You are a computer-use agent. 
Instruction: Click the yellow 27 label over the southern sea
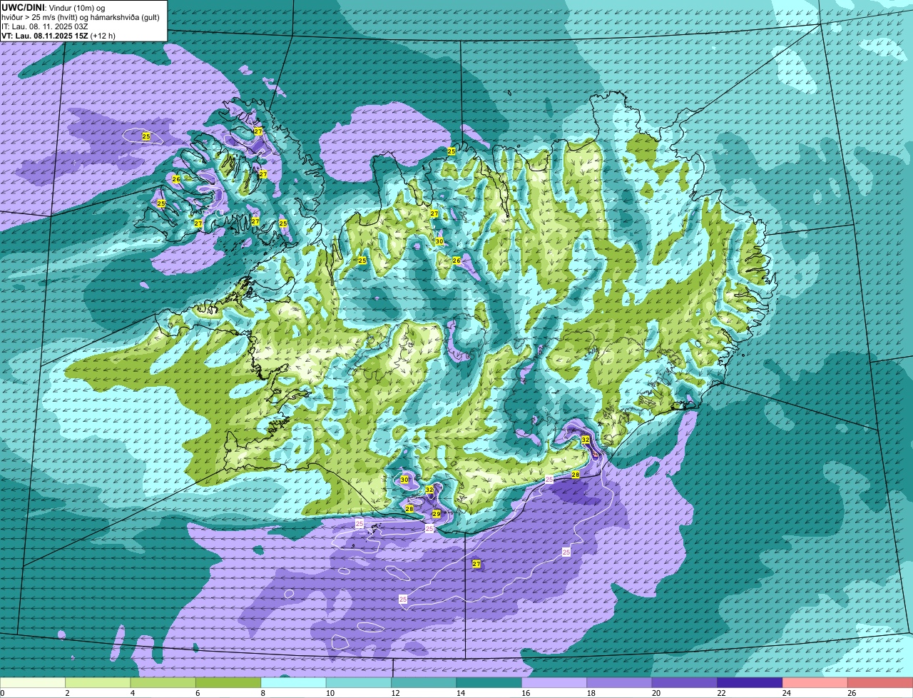click(476, 564)
